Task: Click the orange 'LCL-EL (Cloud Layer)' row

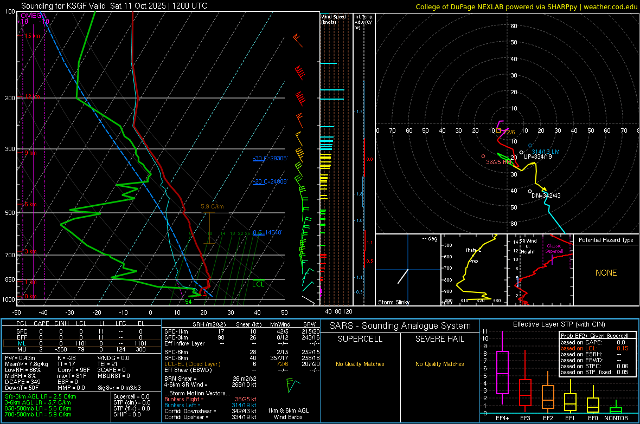Action: tap(242, 364)
